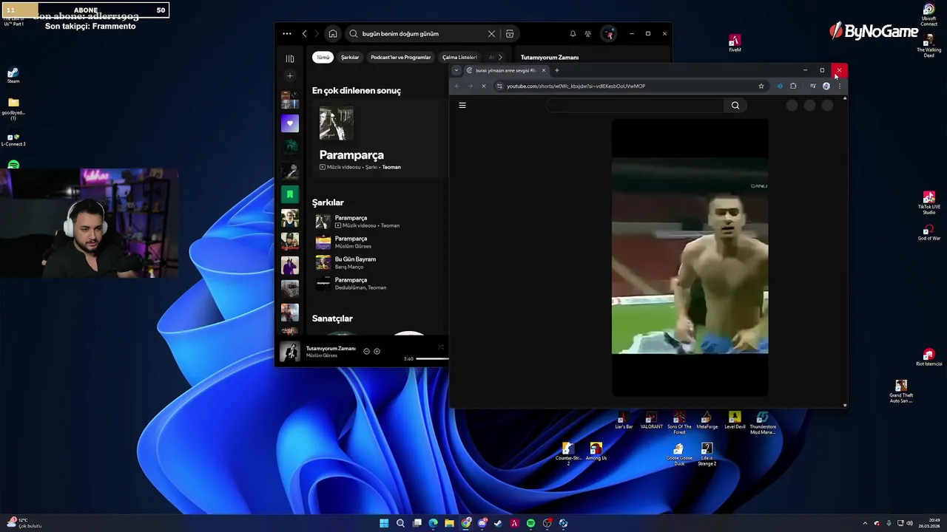Viewport: 947px width, 532px height.
Task: Open Spotify three-dot menu
Action: [287, 33]
